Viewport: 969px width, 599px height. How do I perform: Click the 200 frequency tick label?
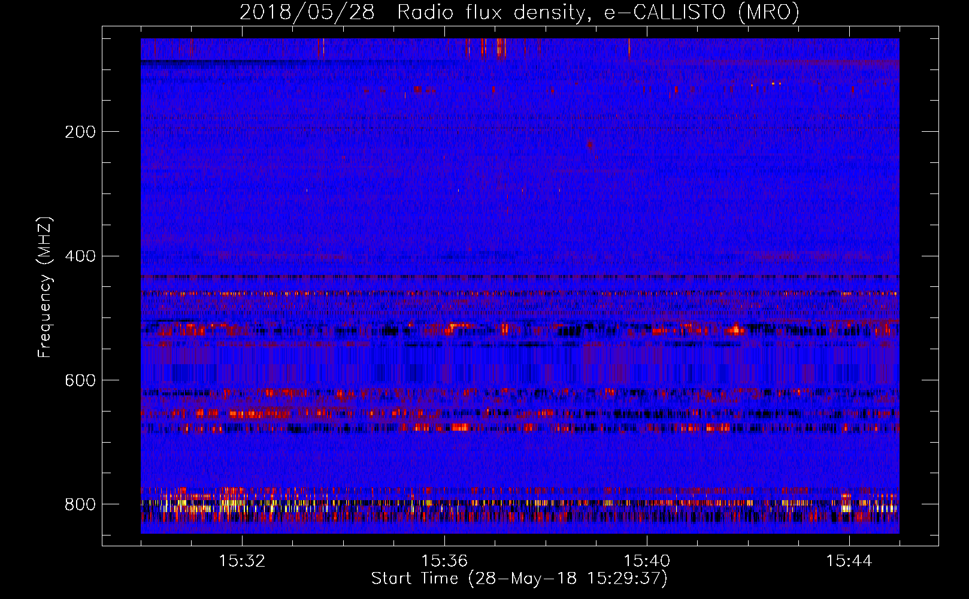click(80, 132)
